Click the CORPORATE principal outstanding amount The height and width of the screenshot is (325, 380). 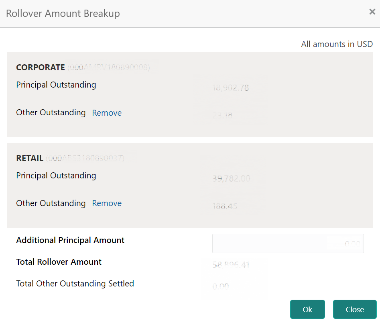pos(231,88)
